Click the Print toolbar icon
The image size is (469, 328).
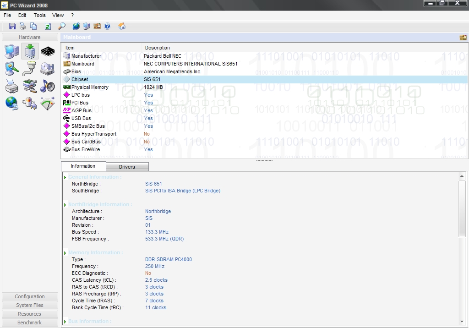23,26
